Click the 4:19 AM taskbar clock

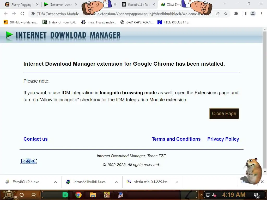[x=234, y=195]
